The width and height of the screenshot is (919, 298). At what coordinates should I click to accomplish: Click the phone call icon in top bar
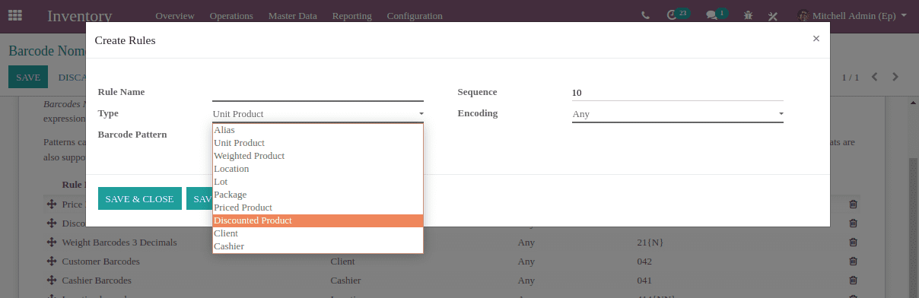click(646, 15)
